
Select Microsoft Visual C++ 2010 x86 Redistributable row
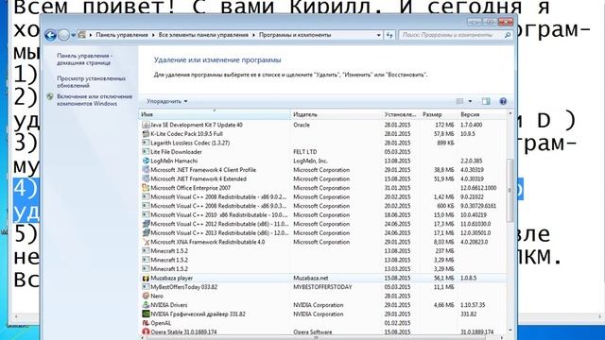click(323, 214)
